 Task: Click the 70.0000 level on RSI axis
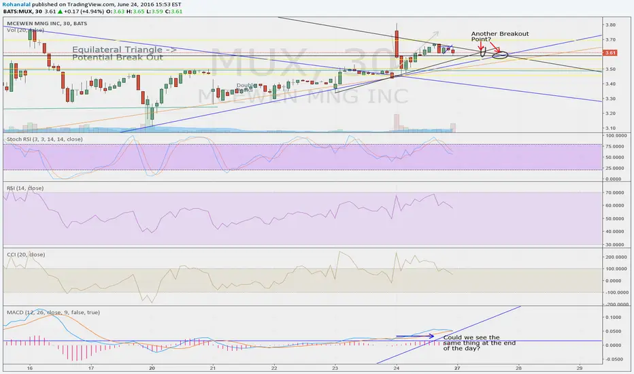click(614, 192)
